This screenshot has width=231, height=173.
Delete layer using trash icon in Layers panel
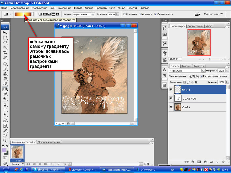[x=223, y=162]
